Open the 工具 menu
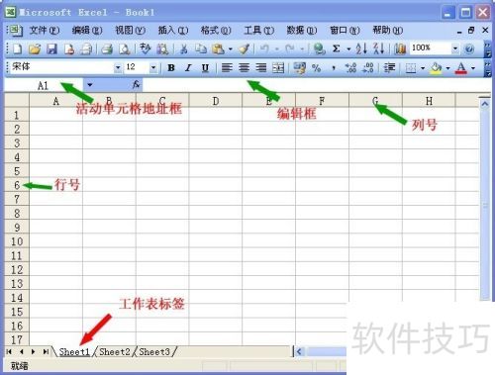The image size is (495, 375). tap(259, 31)
